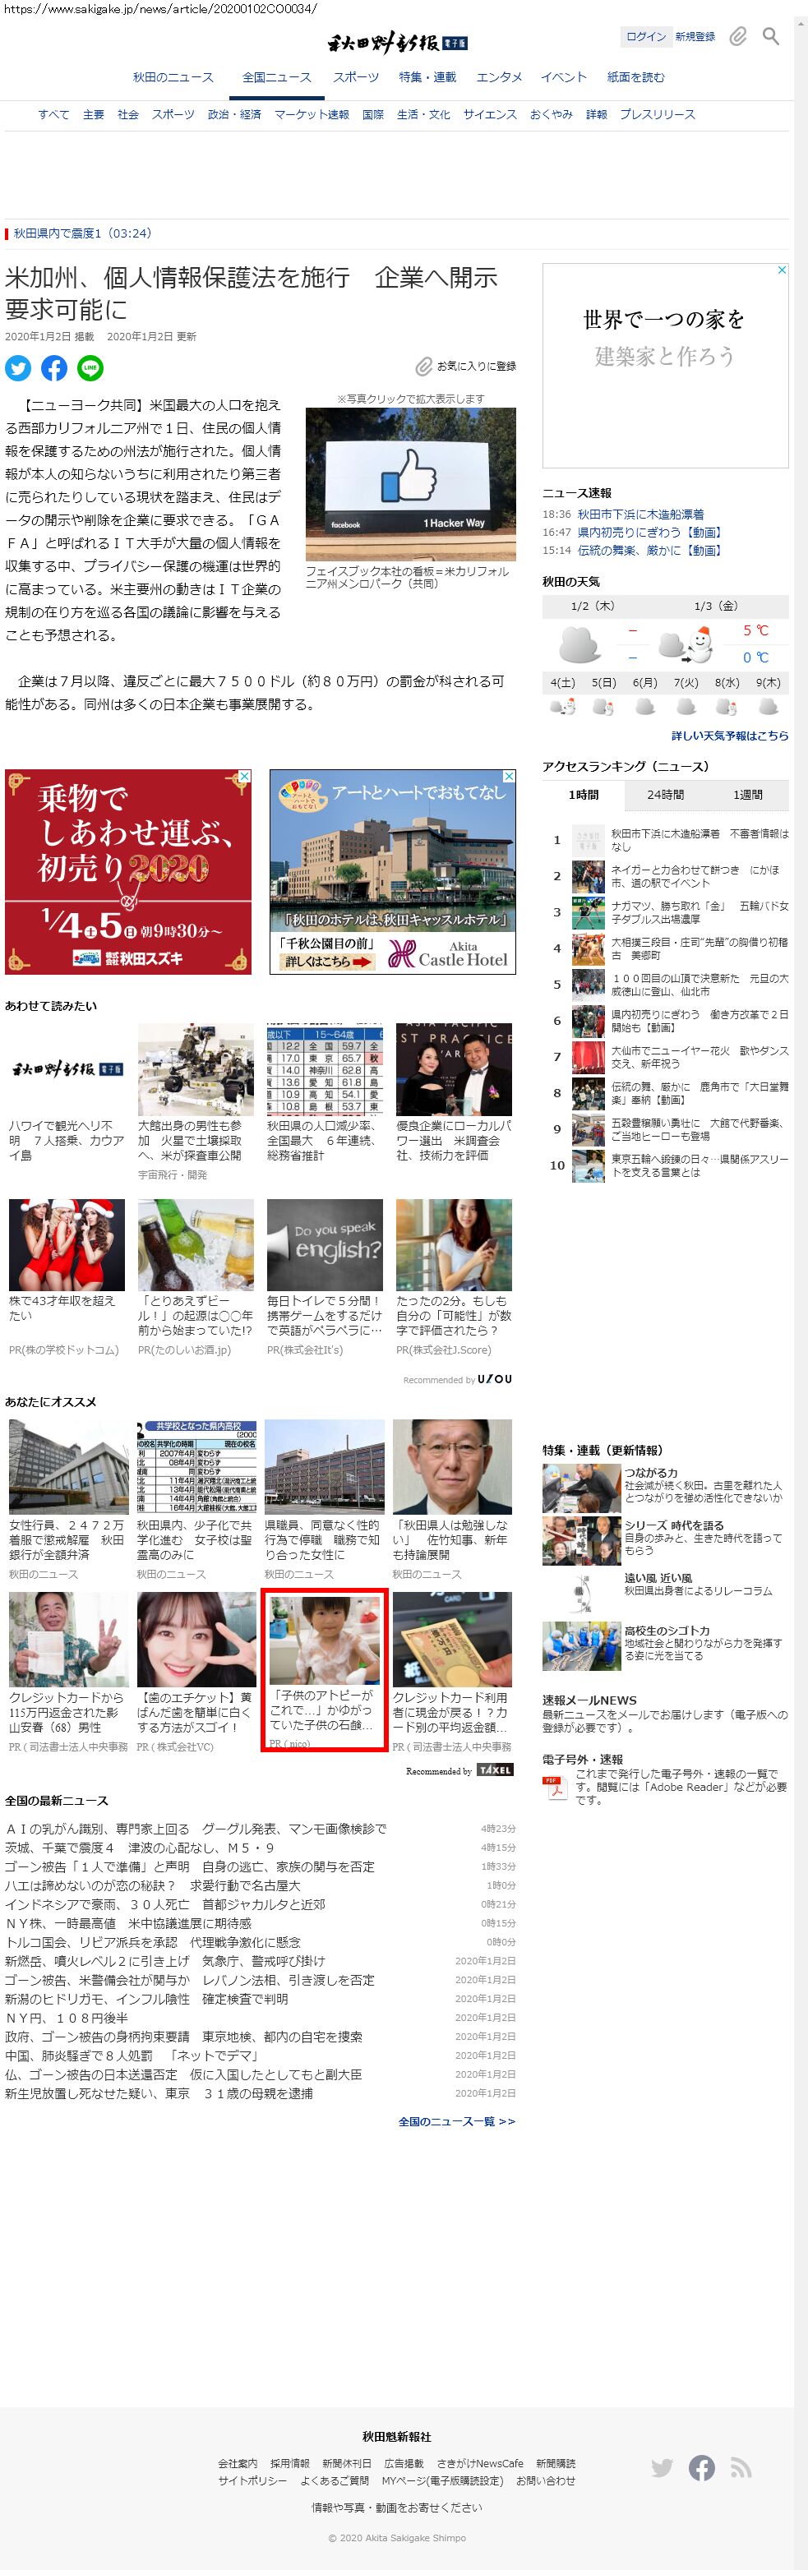Enlarge the Facebook sign photo
This screenshot has height=2570, width=808.
pos(411,484)
